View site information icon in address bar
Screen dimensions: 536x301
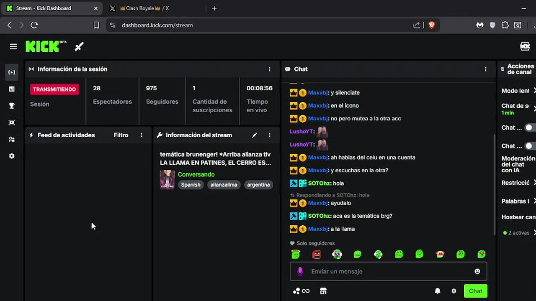[112, 25]
